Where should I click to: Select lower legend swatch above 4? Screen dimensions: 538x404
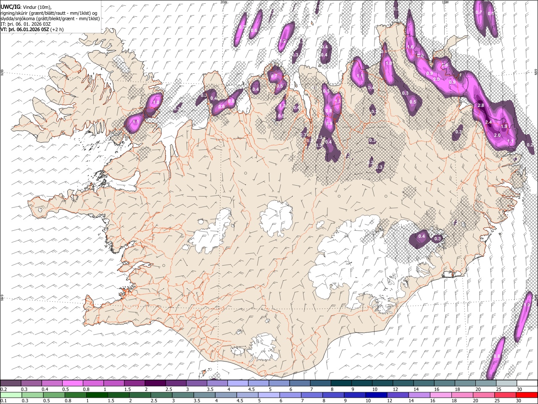(226, 395)
